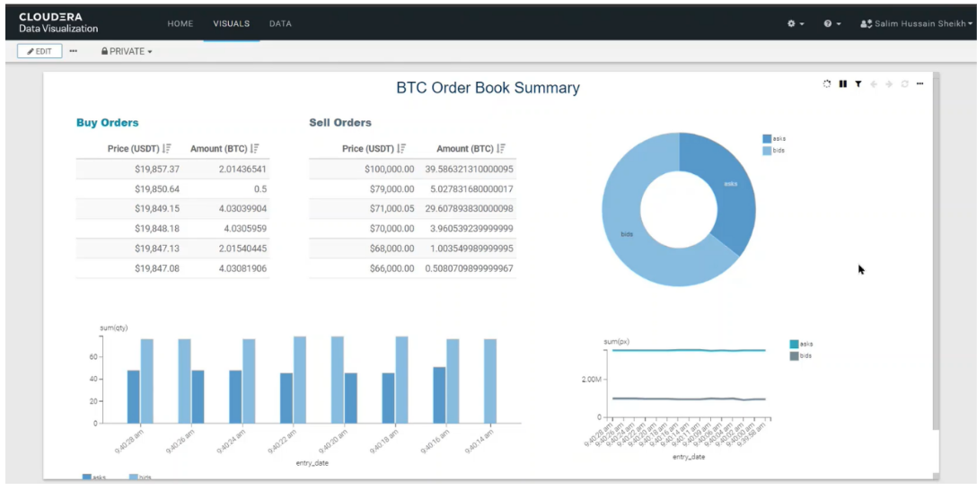Select the $19,848.18 buy price cell
The height and width of the screenshot is (490, 977).
pos(157,229)
